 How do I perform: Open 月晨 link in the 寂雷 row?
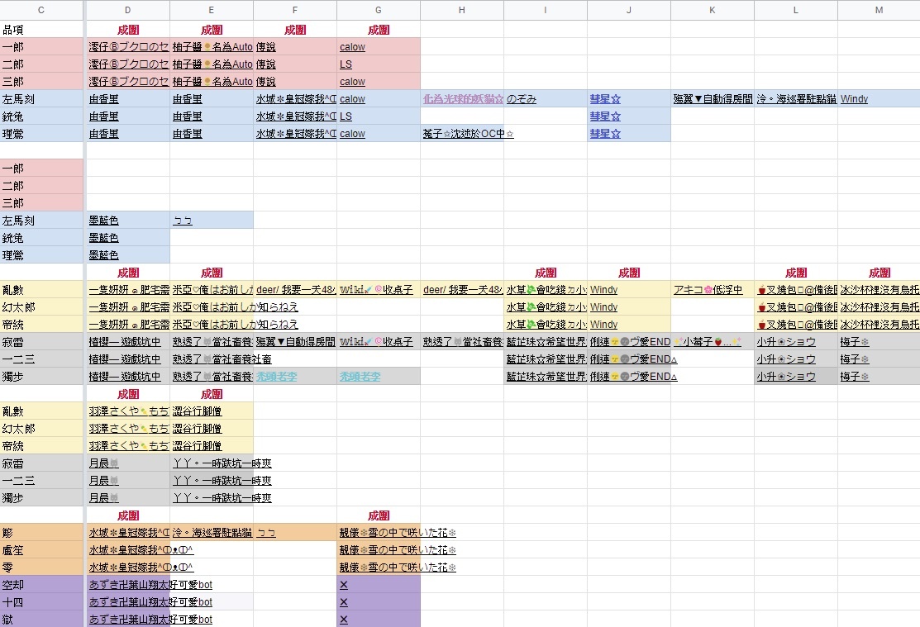click(x=104, y=463)
